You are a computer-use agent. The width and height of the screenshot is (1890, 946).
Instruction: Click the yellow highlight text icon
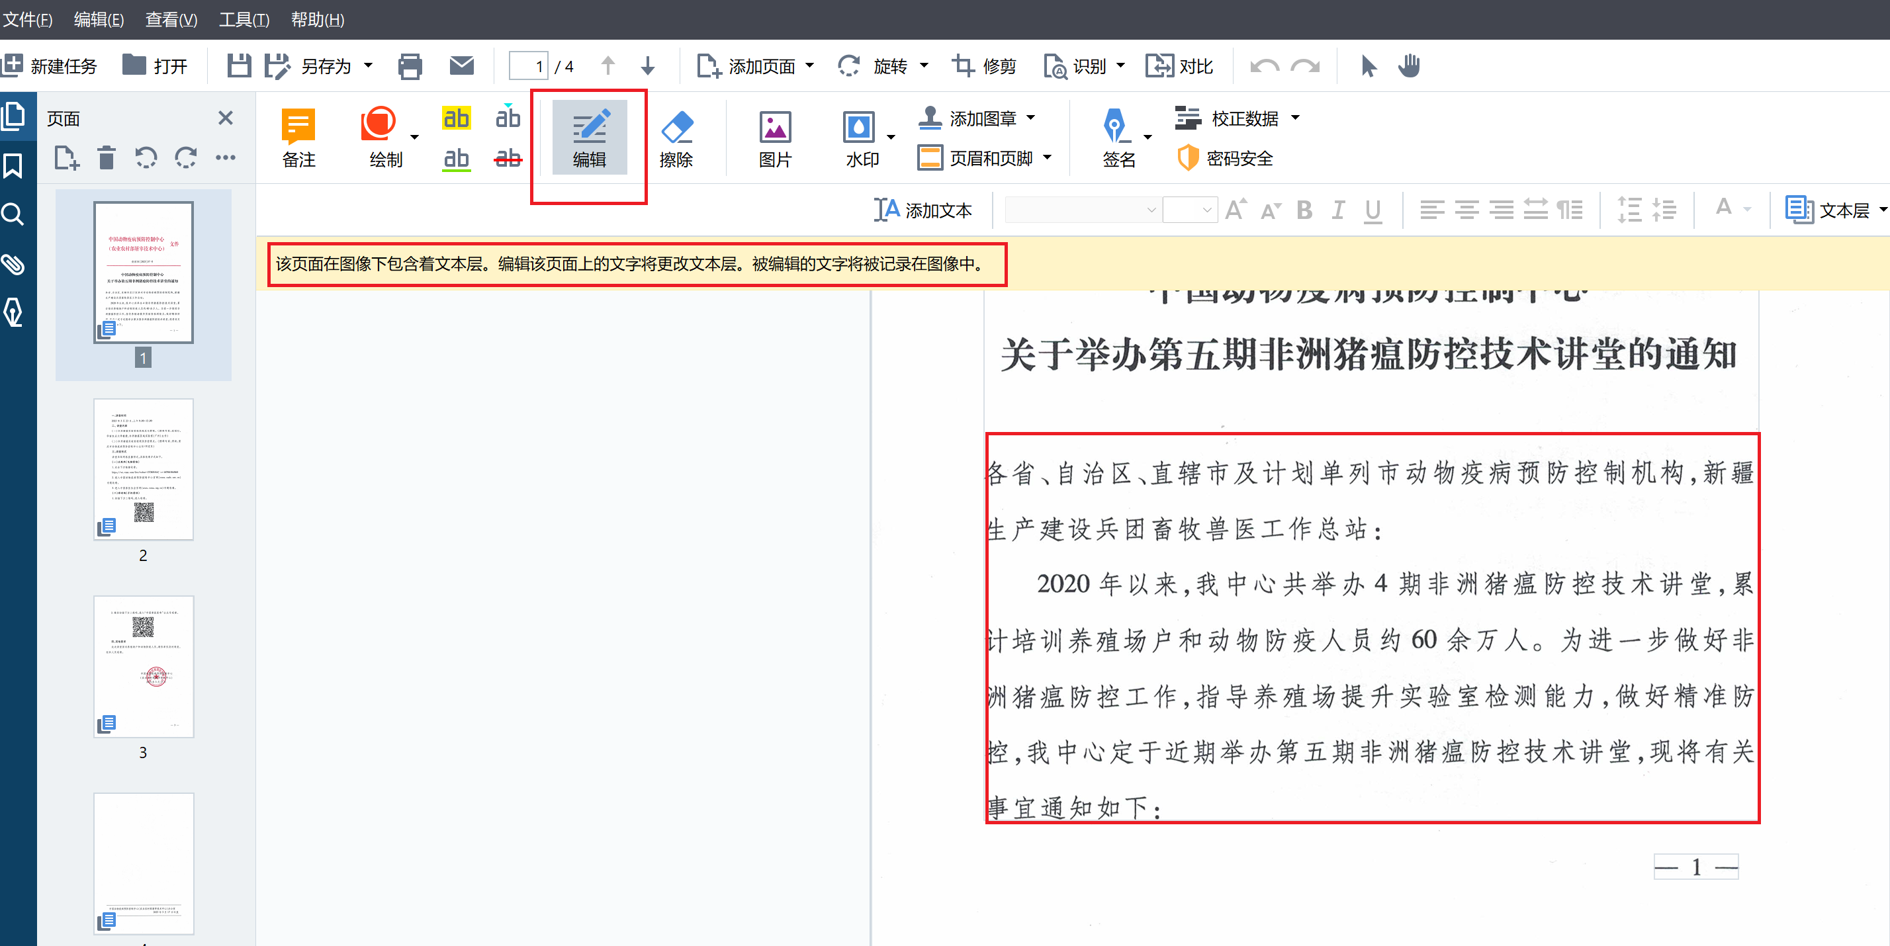[455, 118]
